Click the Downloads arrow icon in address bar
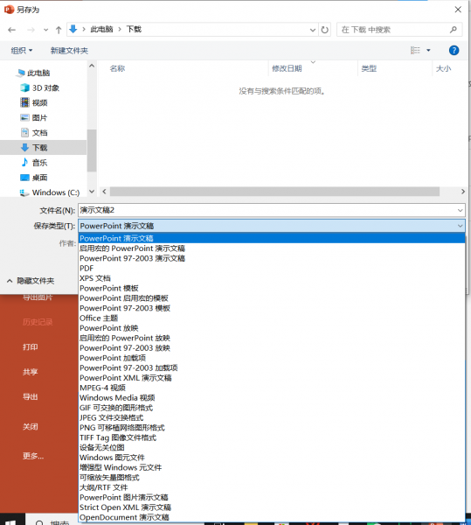 click(73, 29)
